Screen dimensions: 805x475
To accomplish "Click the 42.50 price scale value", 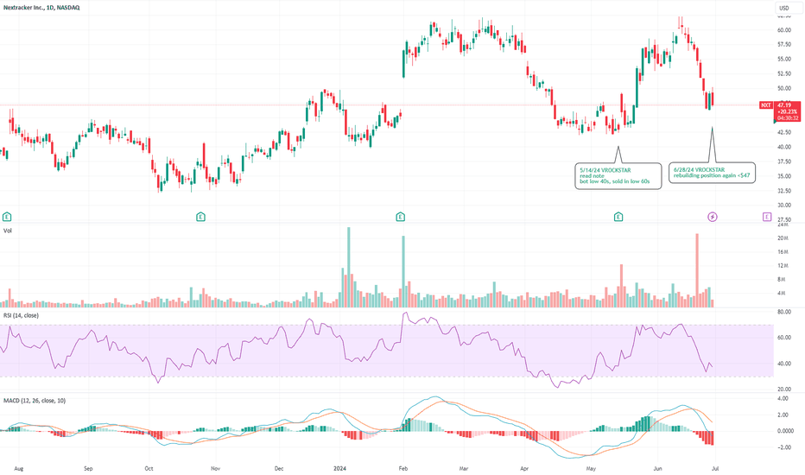I will coord(784,132).
